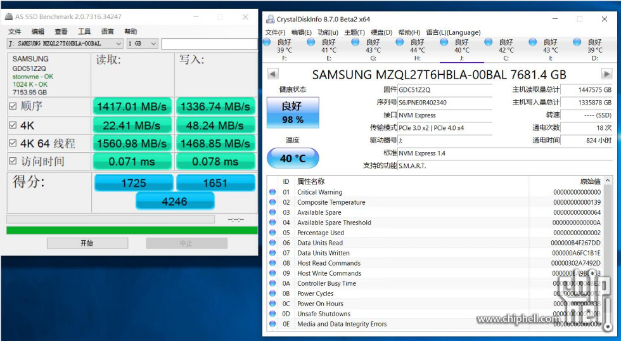This screenshot has width=621, height=341.
Task: Select drive J: status orb at 40 °C
Action: tap(444, 42)
